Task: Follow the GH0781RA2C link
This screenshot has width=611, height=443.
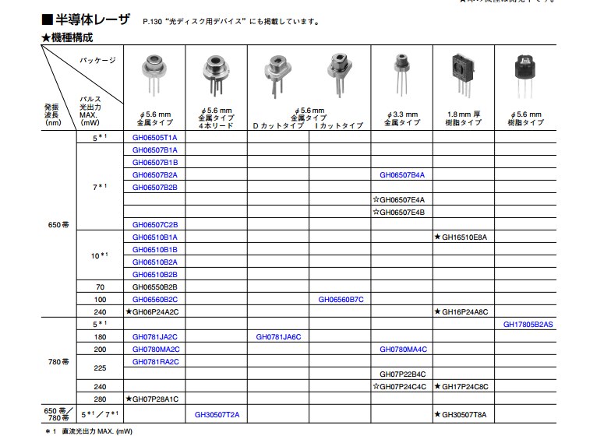Action: pyautogui.click(x=156, y=361)
